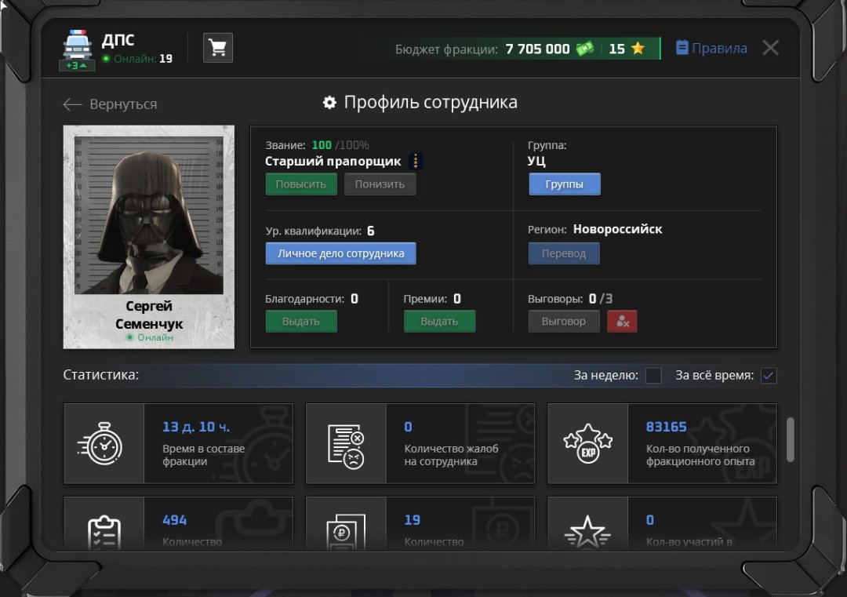Click the employee mugshot photo
The image size is (847, 597).
point(148,216)
